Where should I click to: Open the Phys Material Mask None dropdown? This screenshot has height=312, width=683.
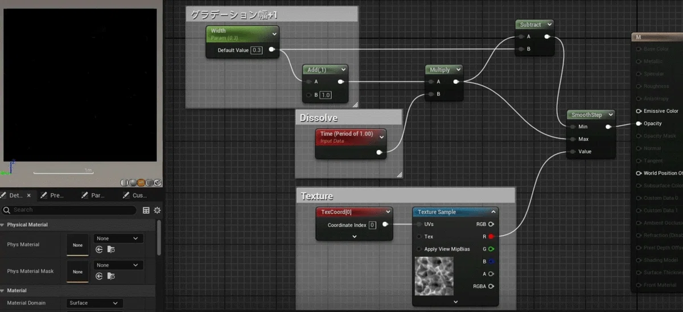coord(118,265)
